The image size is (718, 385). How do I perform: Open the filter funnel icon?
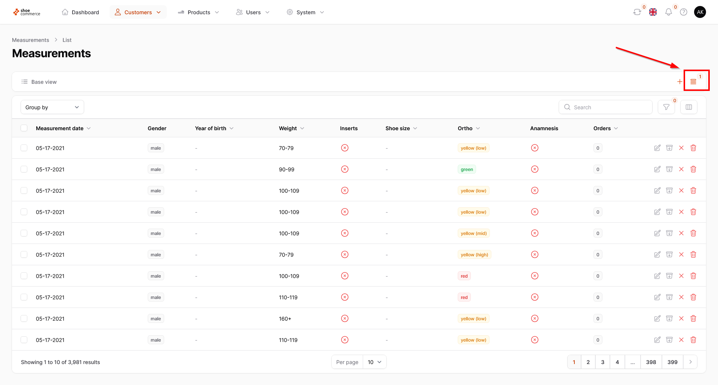pyautogui.click(x=666, y=107)
